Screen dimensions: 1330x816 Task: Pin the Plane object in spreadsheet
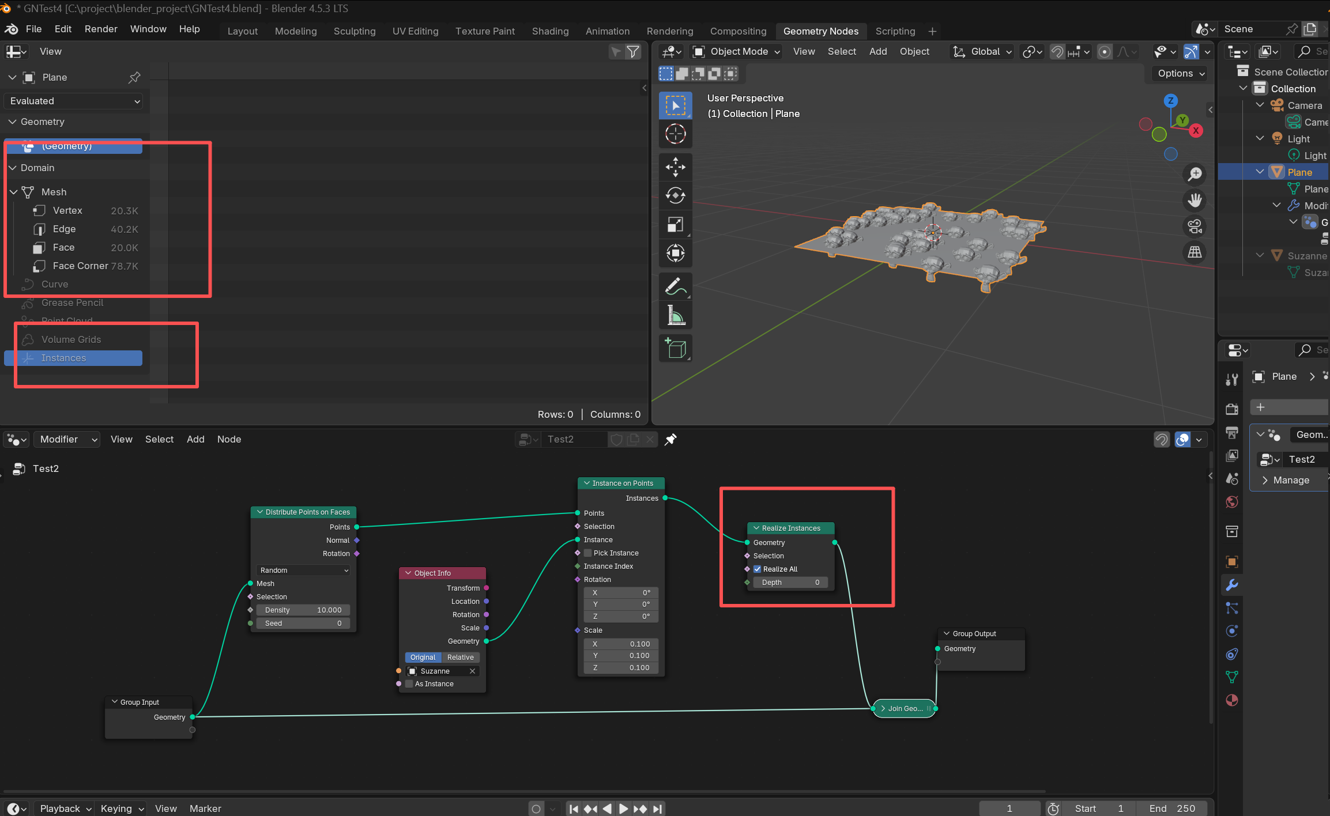tap(134, 77)
